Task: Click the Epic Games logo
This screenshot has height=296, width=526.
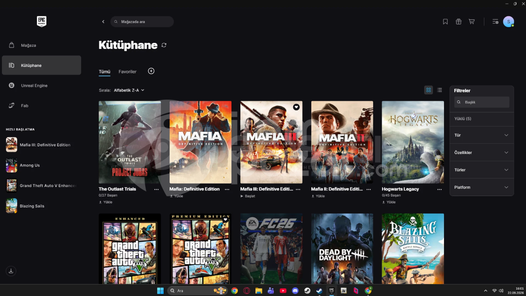Action: [x=42, y=21]
